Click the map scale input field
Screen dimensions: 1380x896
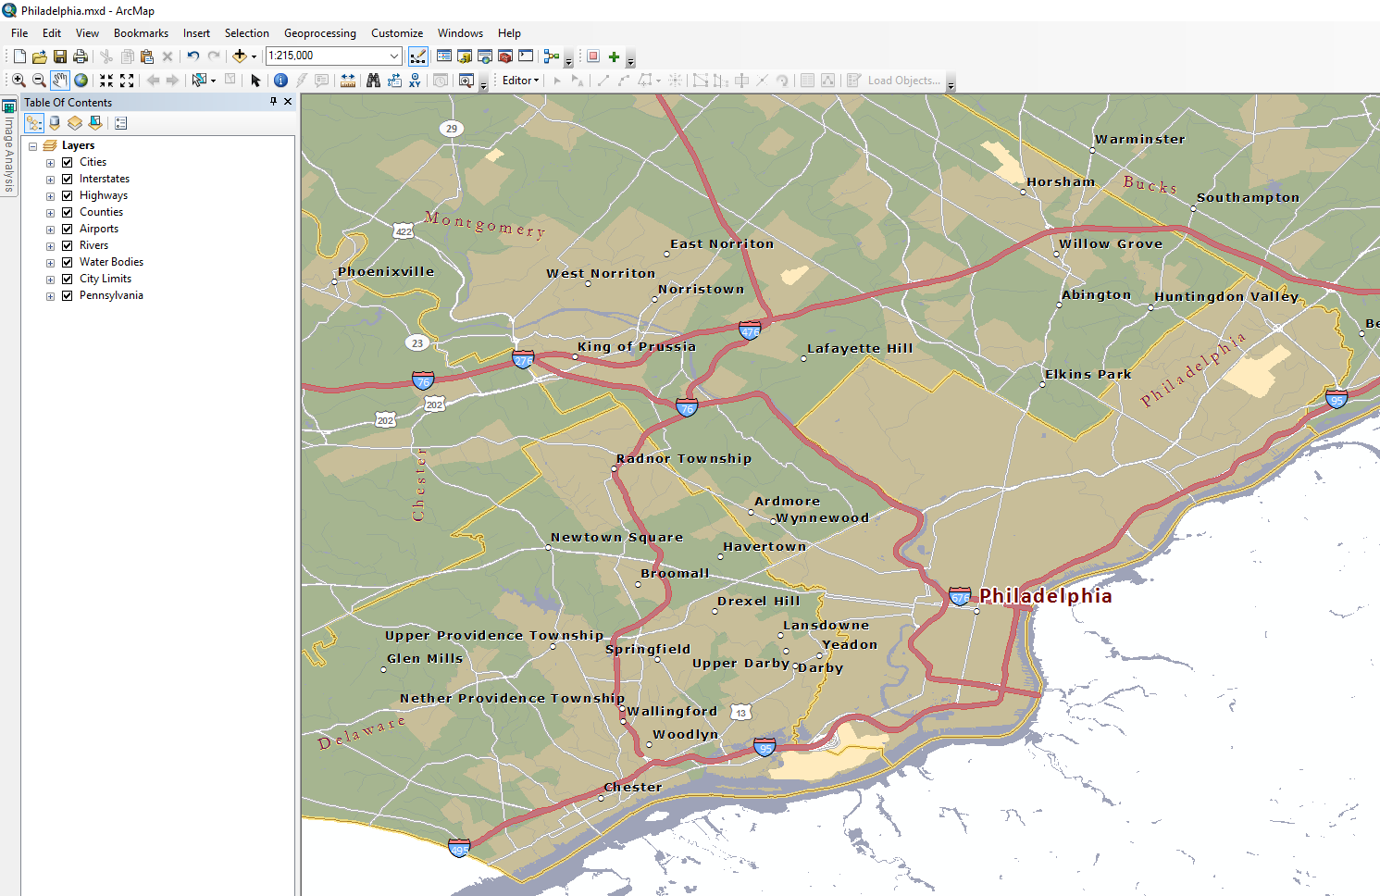(x=327, y=56)
